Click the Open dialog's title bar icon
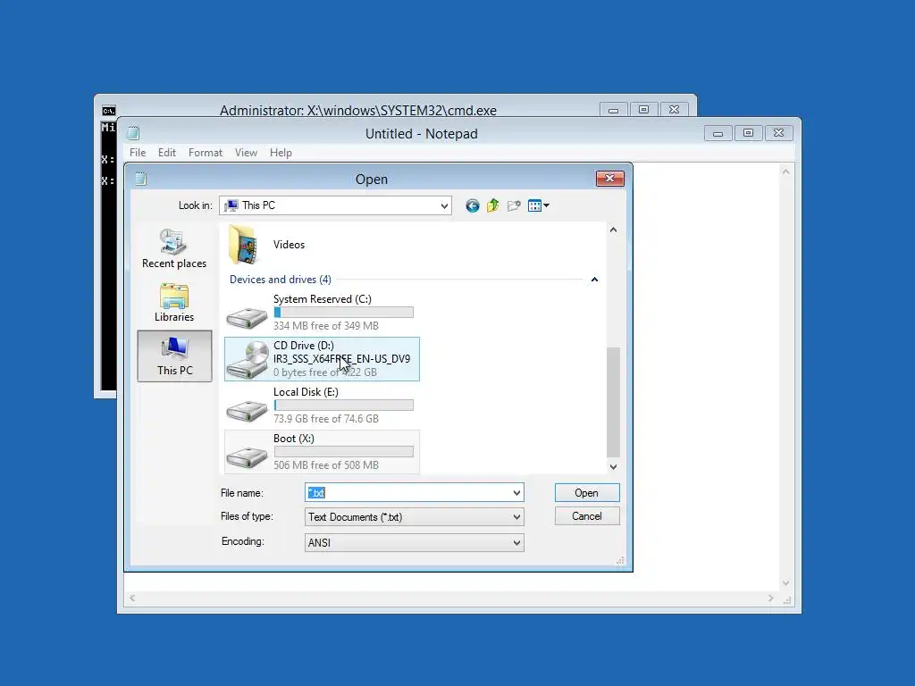Image resolution: width=915 pixels, height=686 pixels. click(140, 179)
